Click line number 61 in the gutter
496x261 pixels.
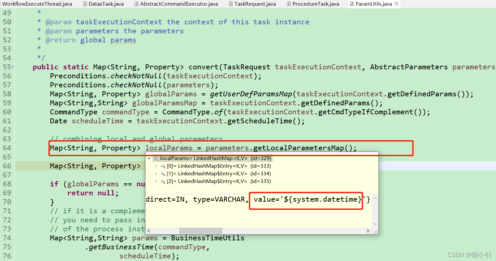click(x=7, y=121)
